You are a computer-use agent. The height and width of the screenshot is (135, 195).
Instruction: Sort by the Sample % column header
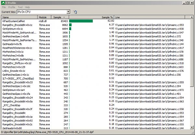pyautogui.click(x=92, y=17)
